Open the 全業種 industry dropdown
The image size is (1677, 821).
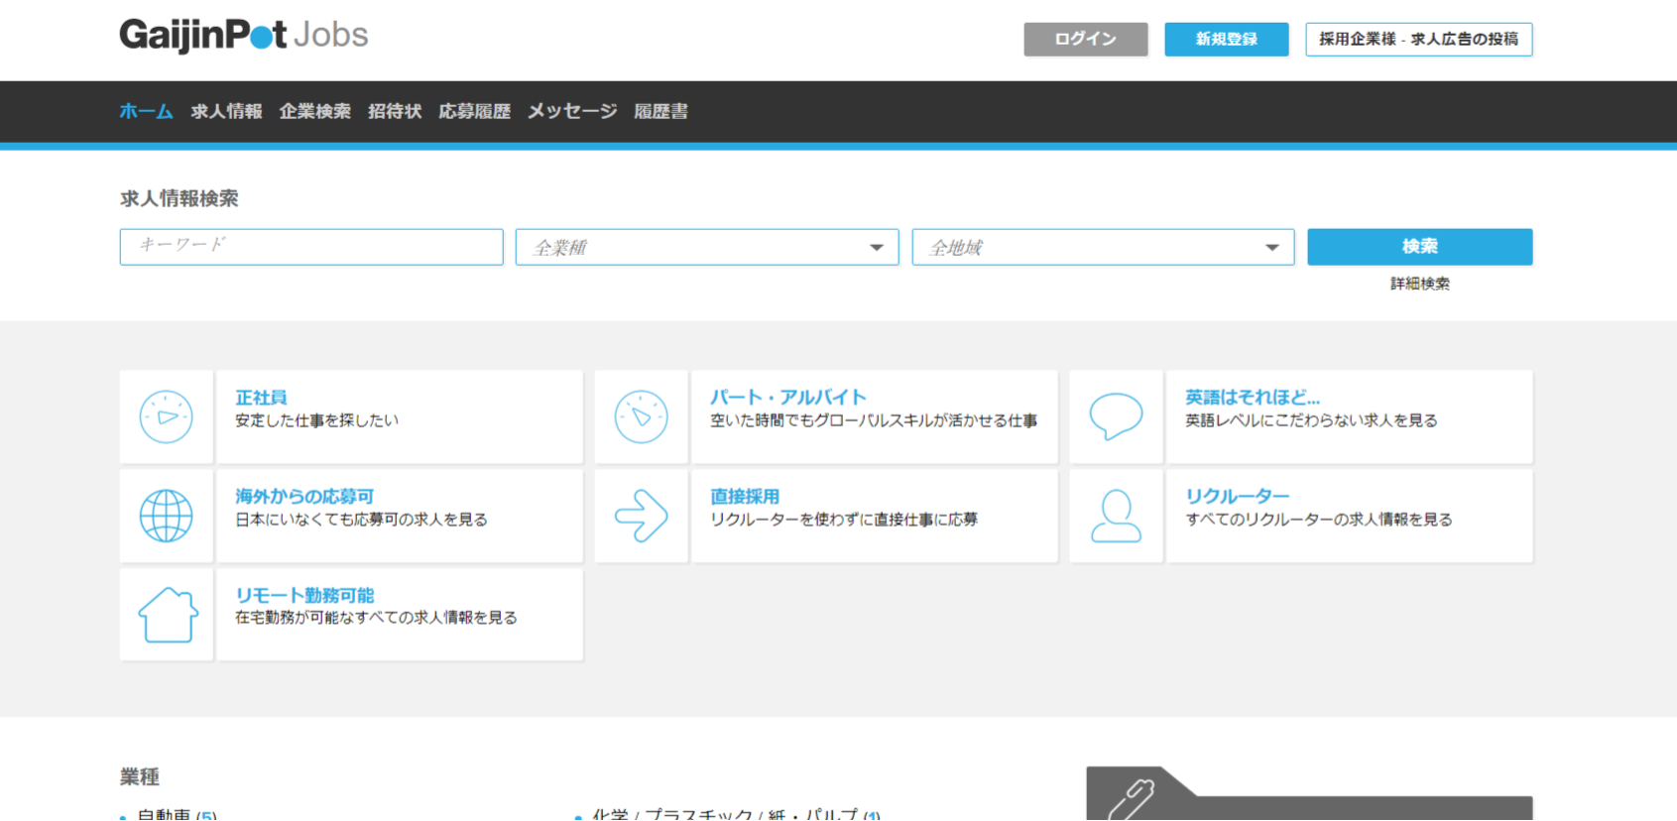tap(706, 247)
